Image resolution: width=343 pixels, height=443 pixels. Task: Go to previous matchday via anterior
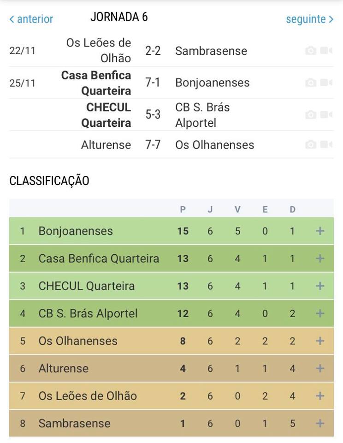[x=31, y=19]
